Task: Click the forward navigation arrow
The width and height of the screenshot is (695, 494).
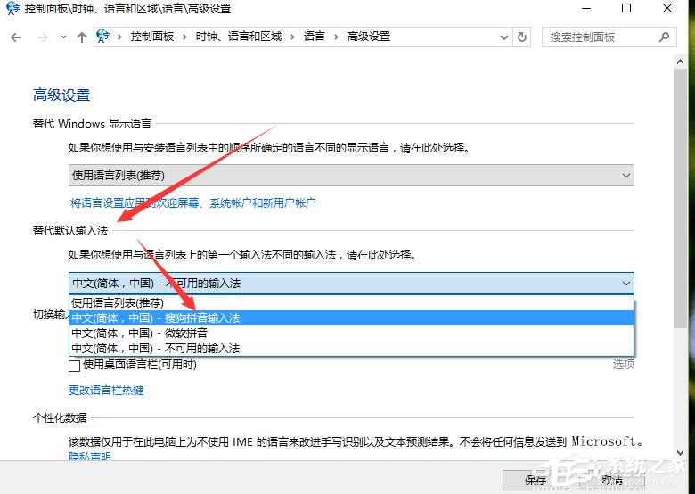Action: click(x=43, y=37)
